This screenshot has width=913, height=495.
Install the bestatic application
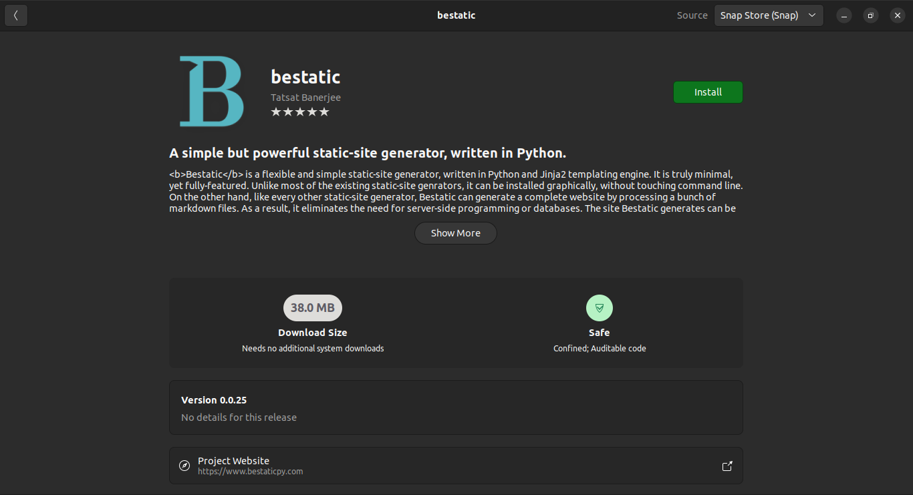pyautogui.click(x=708, y=92)
